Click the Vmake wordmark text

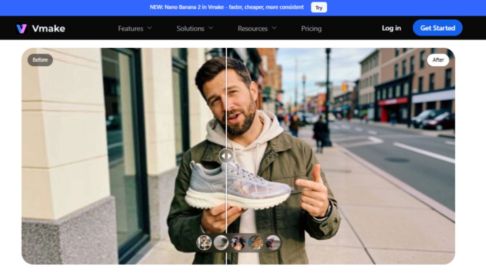(48, 28)
